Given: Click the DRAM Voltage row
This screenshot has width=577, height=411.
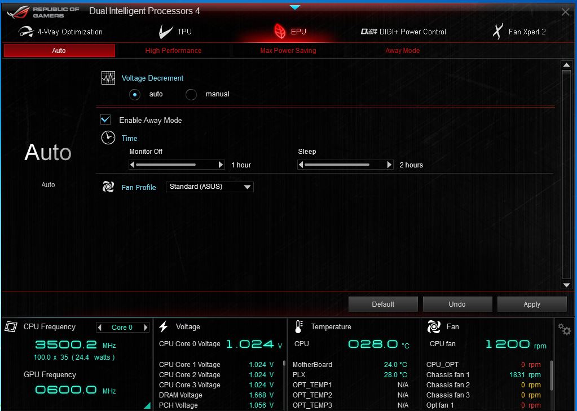Looking at the screenshot, I should 217,395.
